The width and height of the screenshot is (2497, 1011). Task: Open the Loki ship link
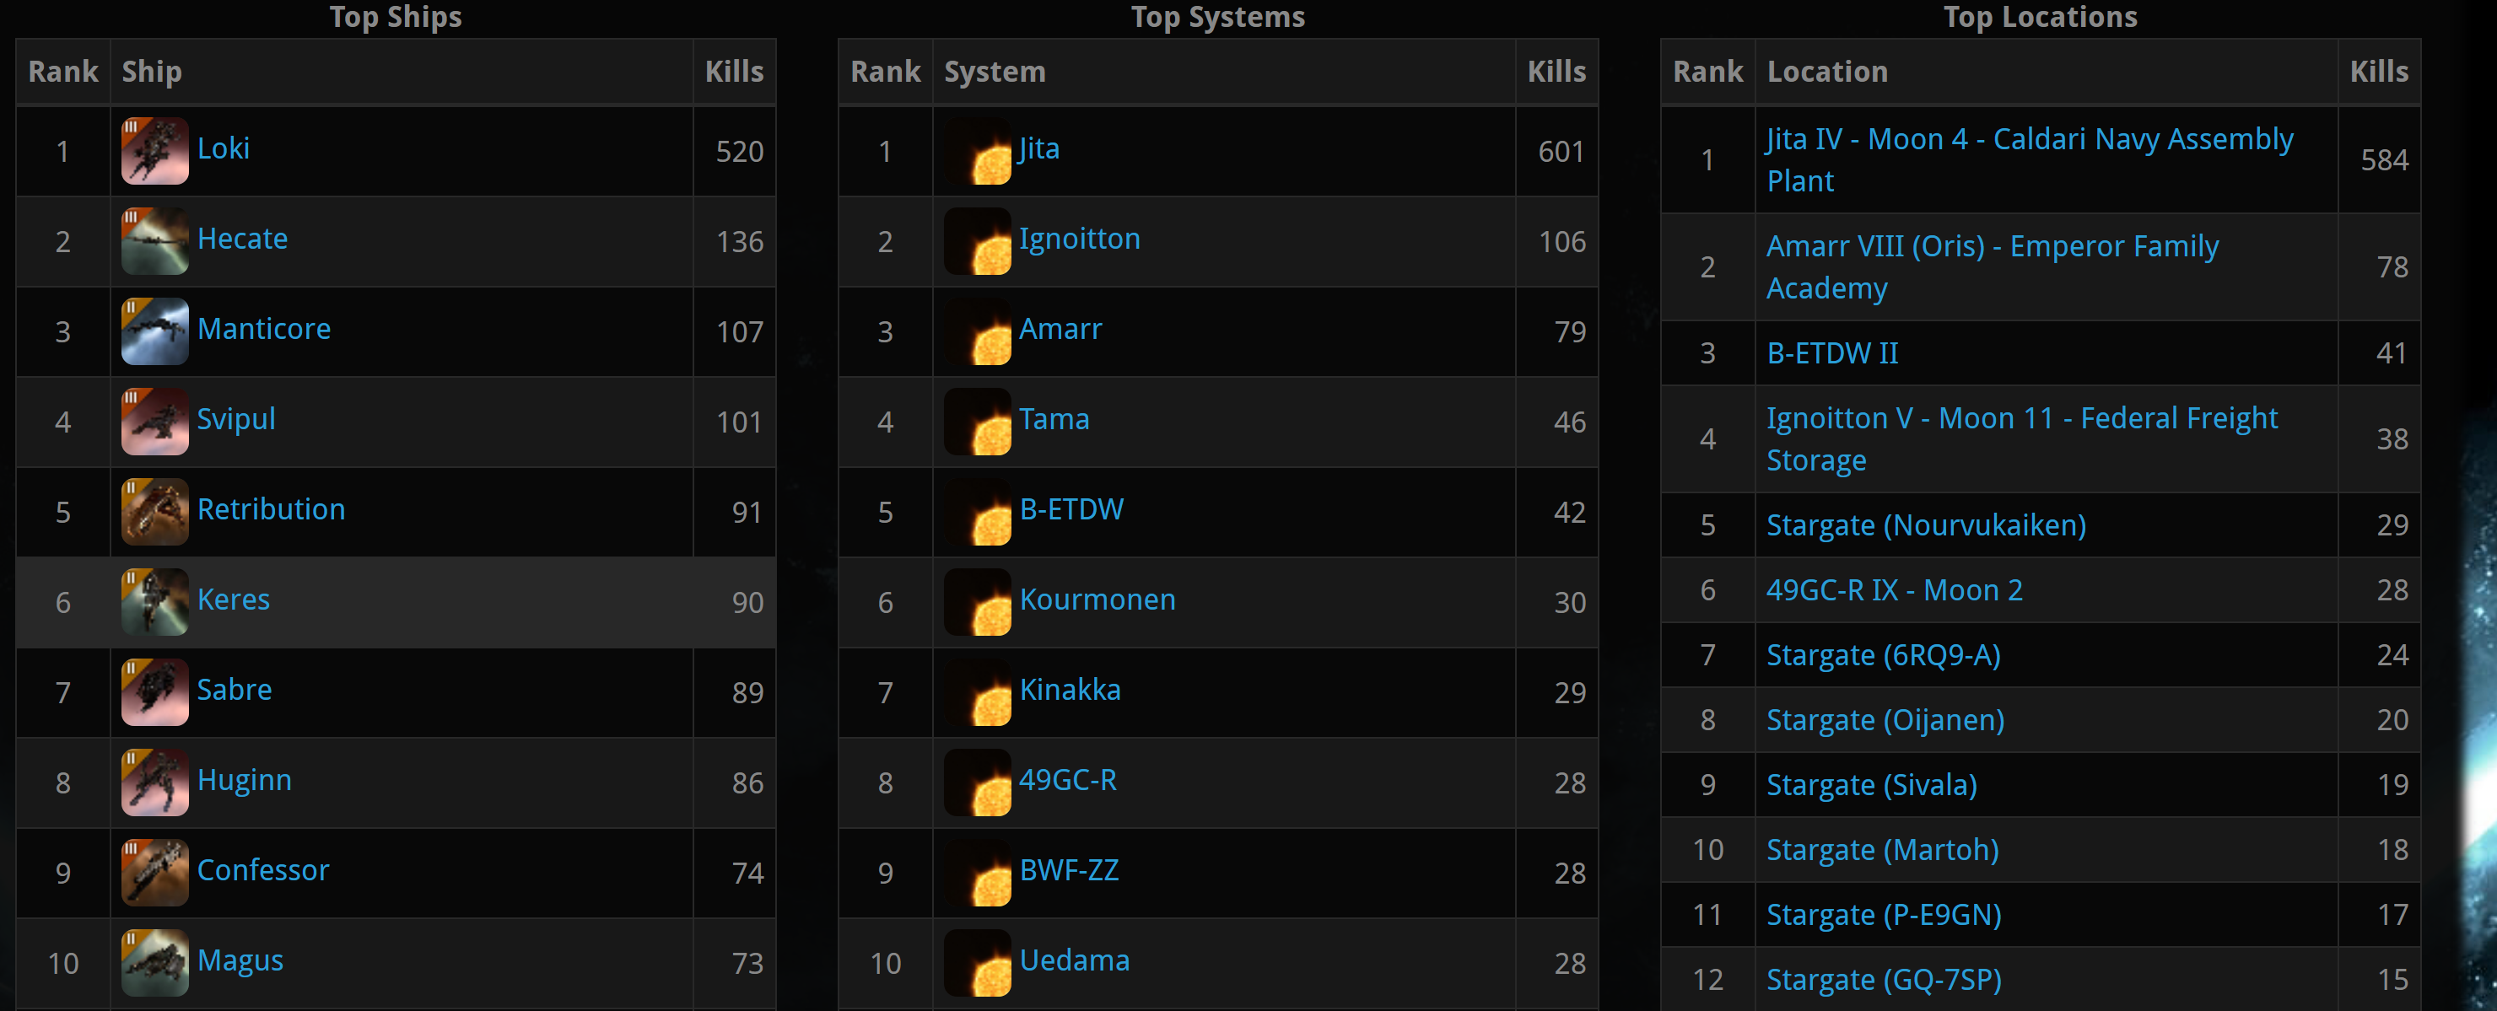pyautogui.click(x=223, y=148)
